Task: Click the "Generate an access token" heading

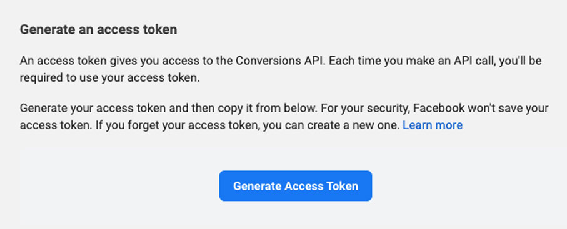Action: tap(98, 29)
